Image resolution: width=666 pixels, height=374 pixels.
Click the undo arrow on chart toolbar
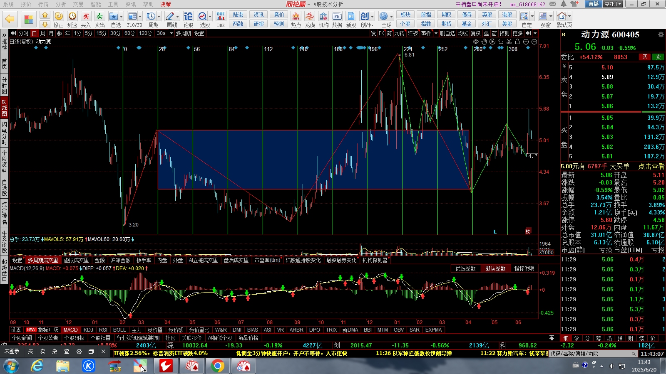(x=501, y=42)
